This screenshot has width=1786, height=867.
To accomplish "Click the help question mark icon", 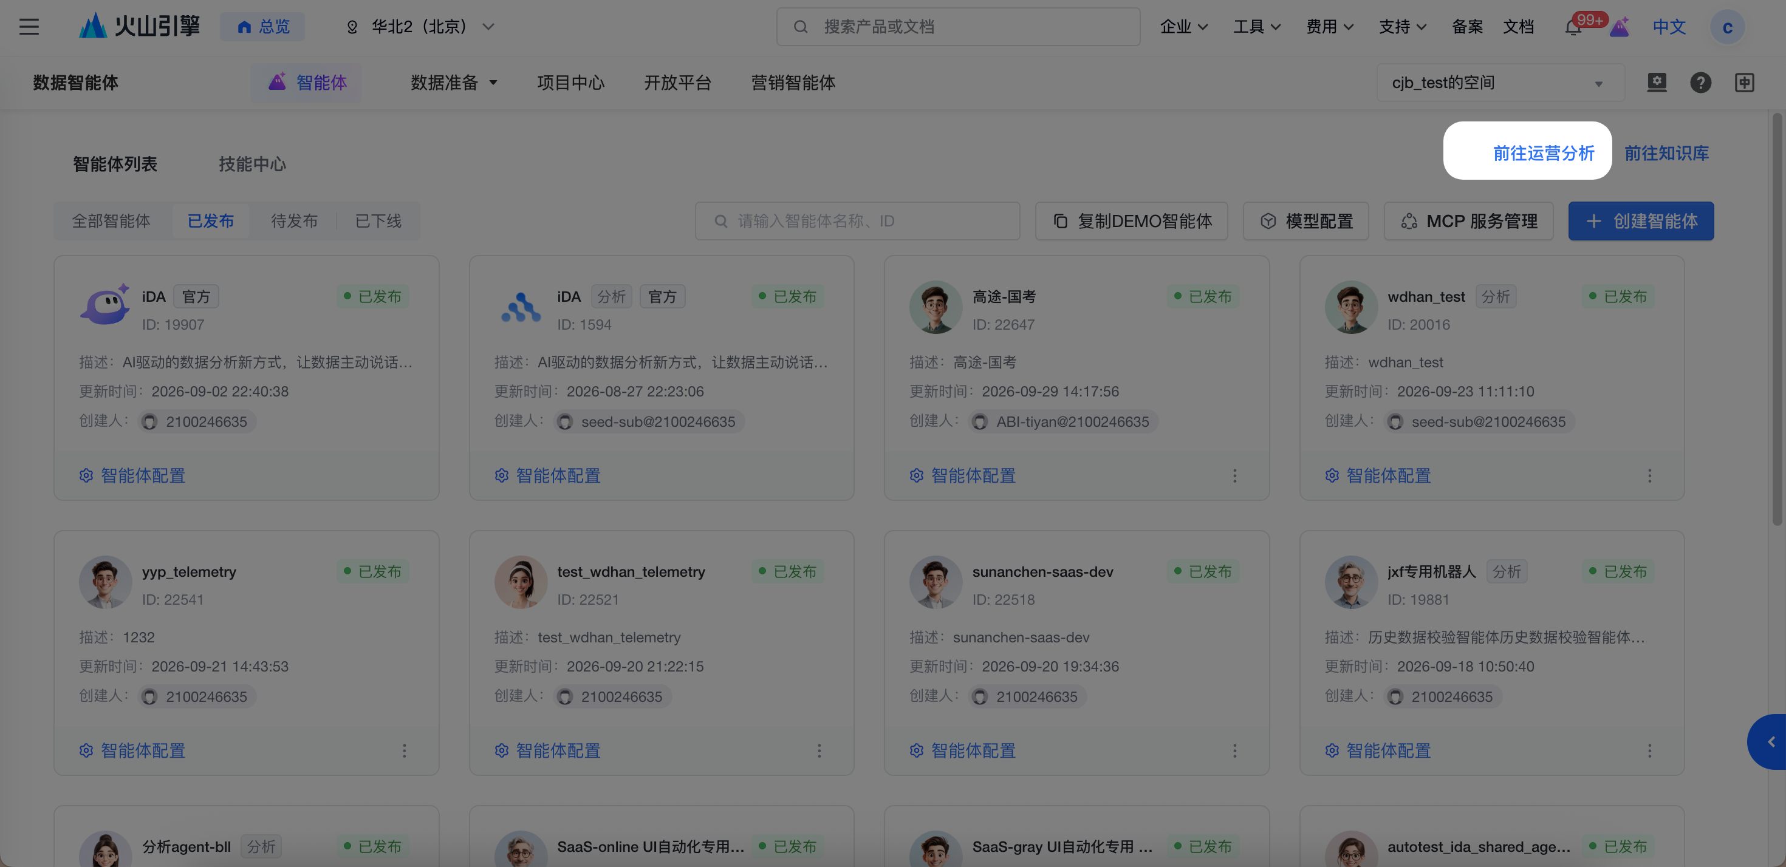I will click(x=1700, y=83).
